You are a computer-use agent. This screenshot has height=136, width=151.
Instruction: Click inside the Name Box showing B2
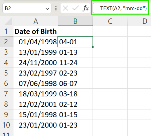point(27,8)
